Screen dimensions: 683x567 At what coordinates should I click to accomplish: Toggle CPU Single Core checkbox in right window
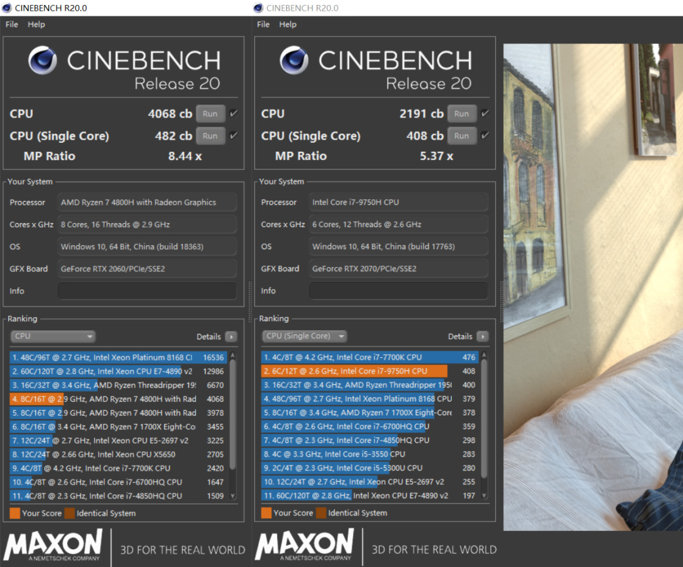pos(485,135)
